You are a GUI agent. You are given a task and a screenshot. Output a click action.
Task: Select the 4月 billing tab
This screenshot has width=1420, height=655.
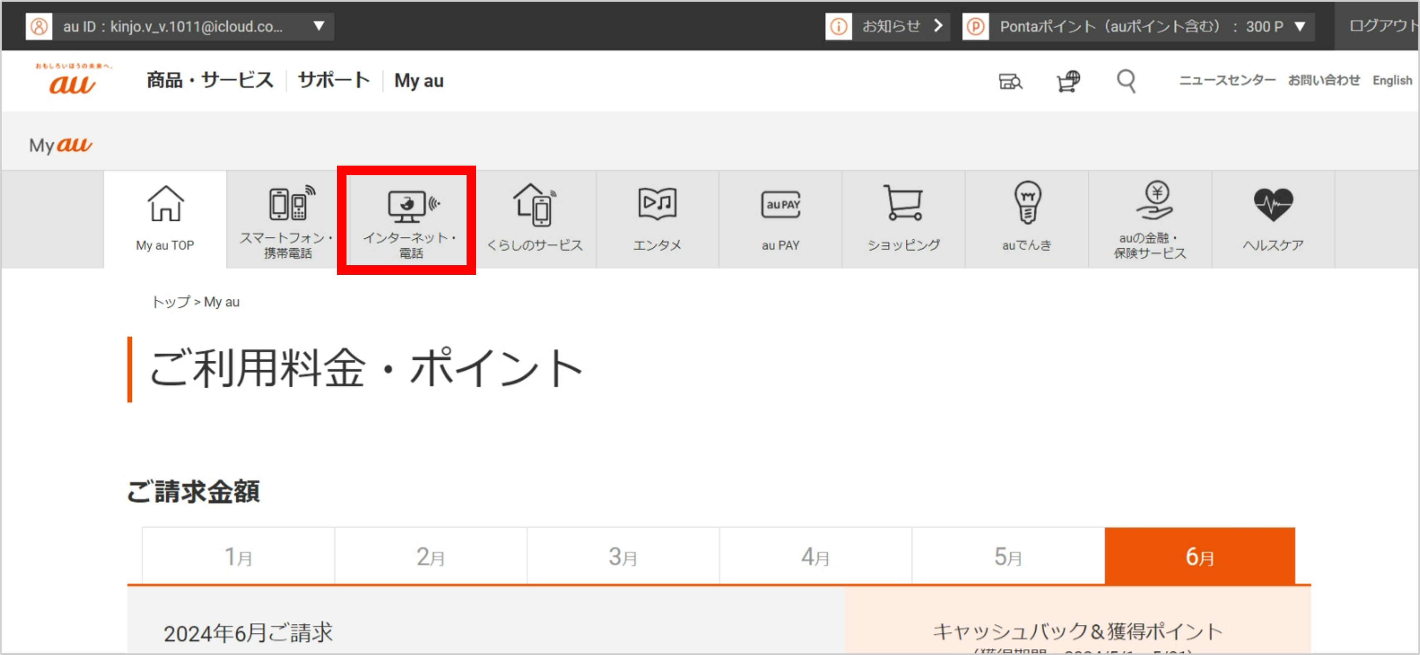(x=816, y=556)
